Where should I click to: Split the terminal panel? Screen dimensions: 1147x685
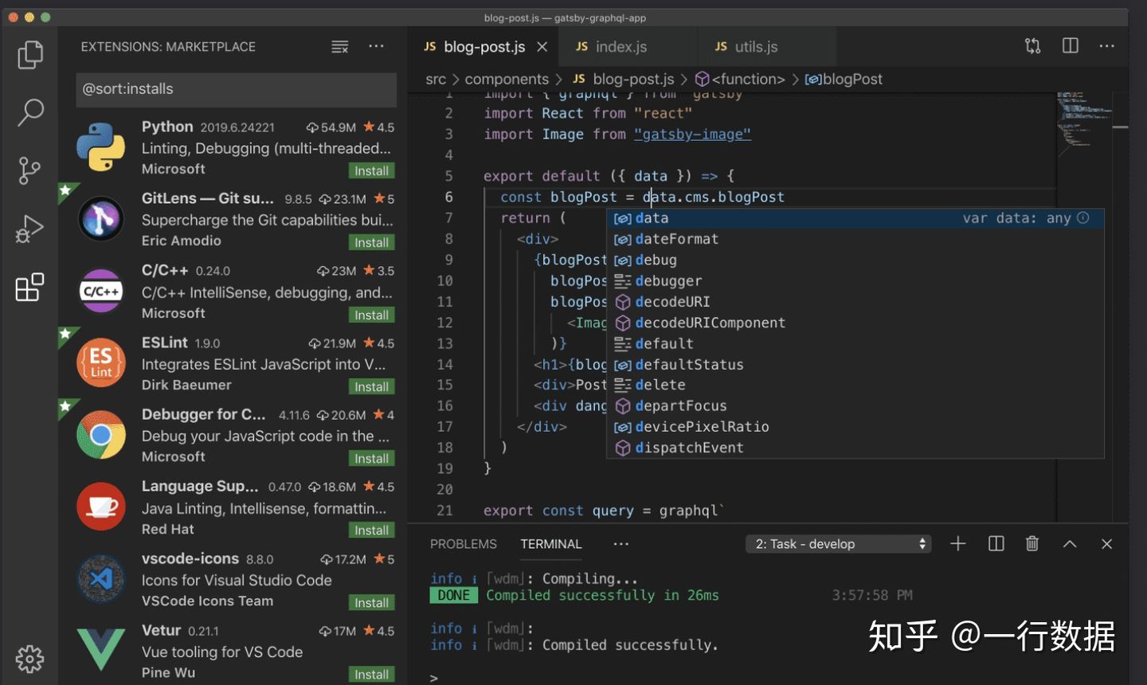[996, 543]
